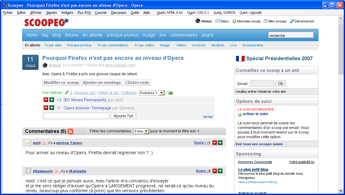
Task: Open the Widgets menu
Action: [x=67, y=13]
